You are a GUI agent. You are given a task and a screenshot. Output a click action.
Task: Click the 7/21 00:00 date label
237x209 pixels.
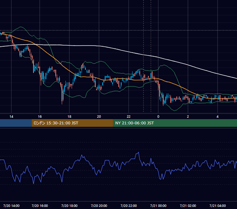158,206
